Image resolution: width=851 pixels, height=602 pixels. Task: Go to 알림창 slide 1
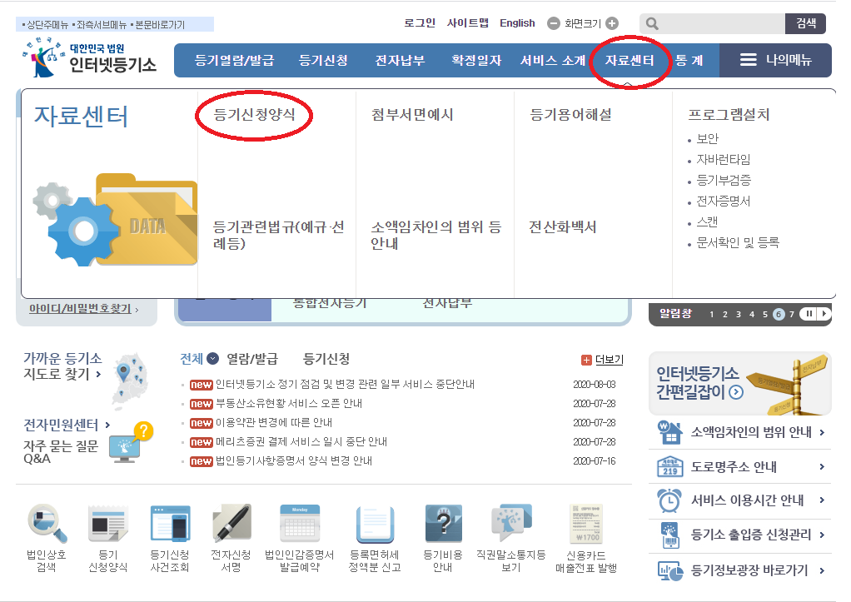click(x=711, y=314)
